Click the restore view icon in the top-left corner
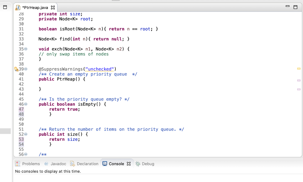The width and height of the screenshot is (303, 182). point(4,7)
